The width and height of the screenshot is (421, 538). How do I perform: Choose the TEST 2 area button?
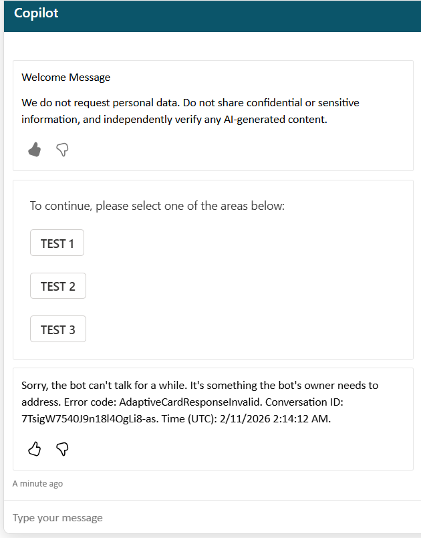[x=58, y=286]
